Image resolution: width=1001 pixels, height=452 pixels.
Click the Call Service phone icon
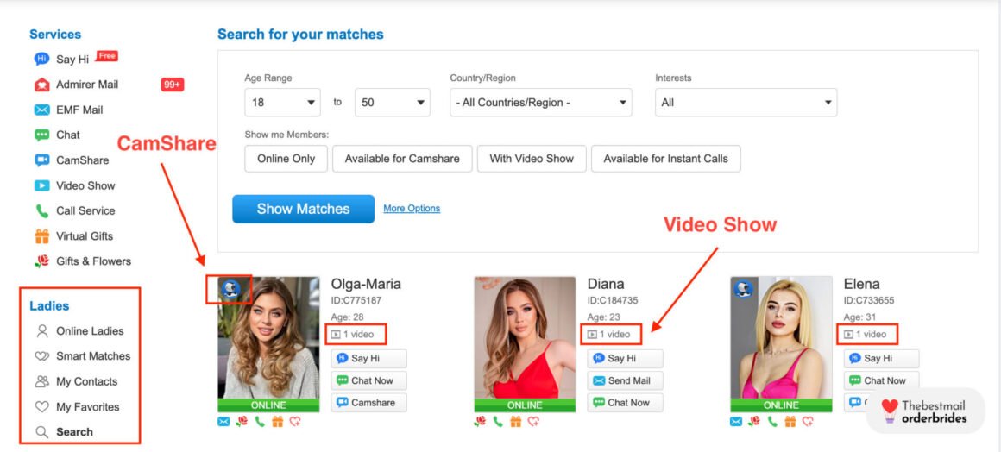point(41,210)
